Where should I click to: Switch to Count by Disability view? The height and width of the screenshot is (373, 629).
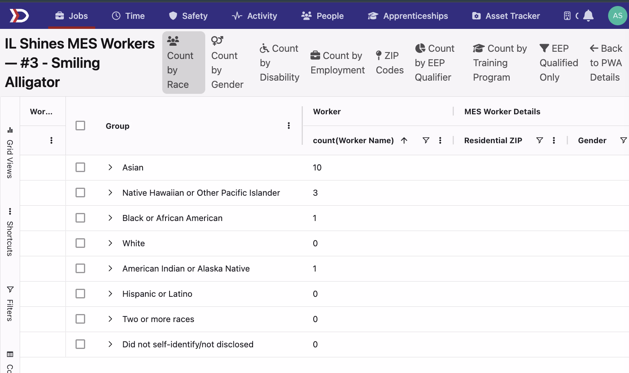pyautogui.click(x=280, y=63)
